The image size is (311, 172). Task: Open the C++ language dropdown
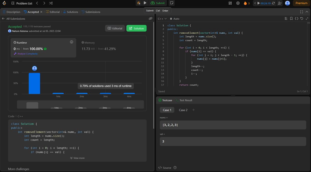pyautogui.click(x=162, y=19)
